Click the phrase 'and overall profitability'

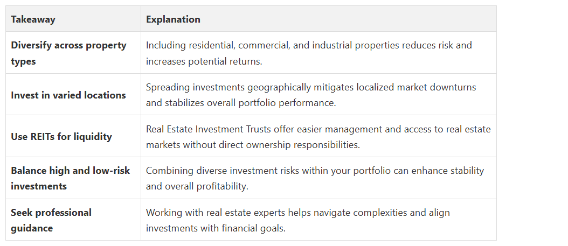(197, 186)
